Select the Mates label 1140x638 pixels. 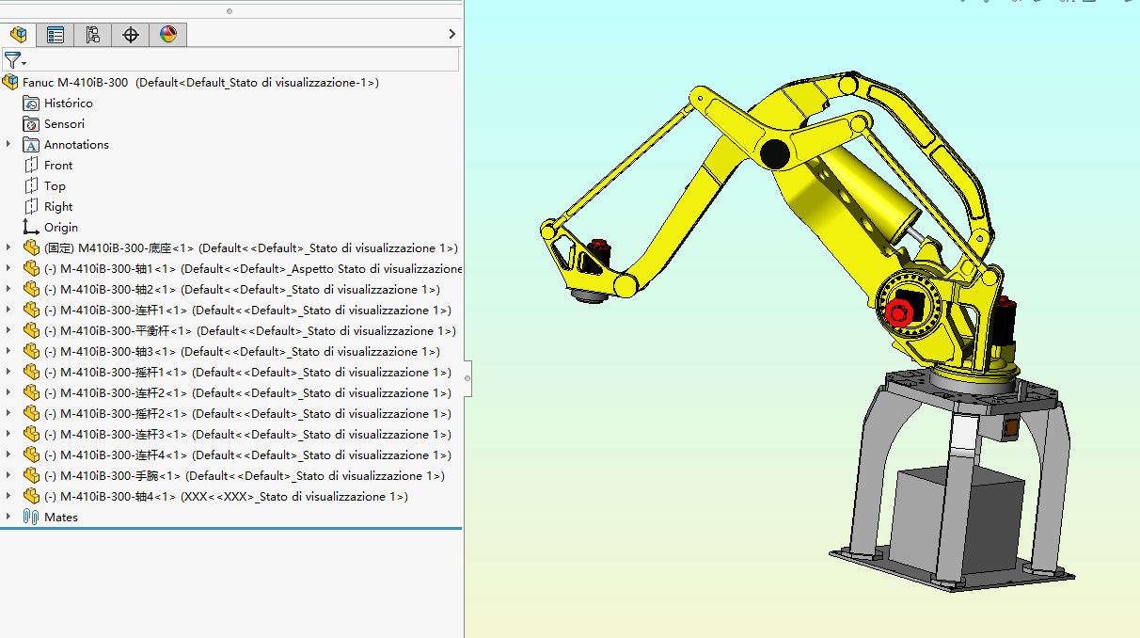61,518
